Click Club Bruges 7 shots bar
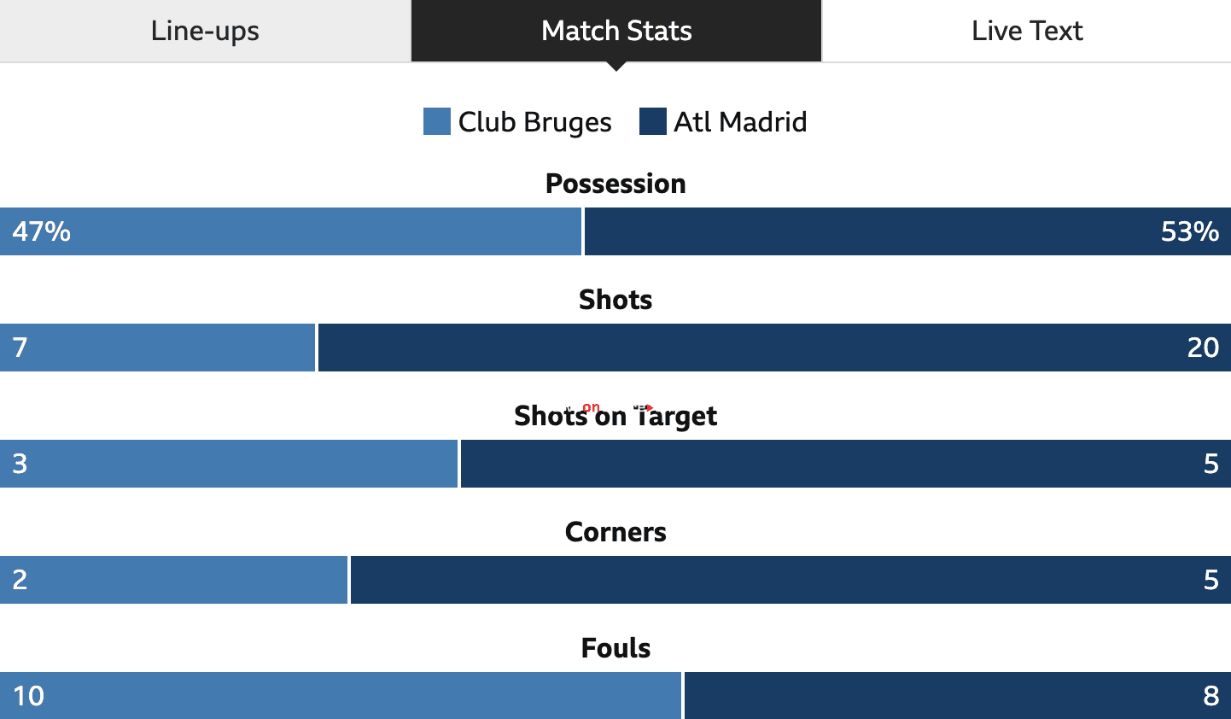This screenshot has height=719, width=1231. (x=157, y=348)
